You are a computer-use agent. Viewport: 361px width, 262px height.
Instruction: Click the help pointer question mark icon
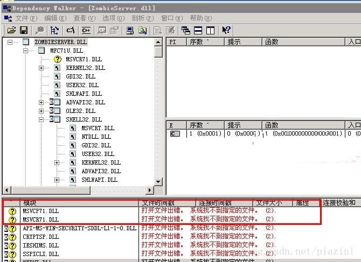(226, 30)
